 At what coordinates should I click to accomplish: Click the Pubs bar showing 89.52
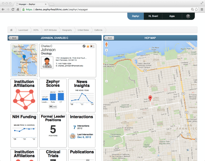(x=53, y=97)
